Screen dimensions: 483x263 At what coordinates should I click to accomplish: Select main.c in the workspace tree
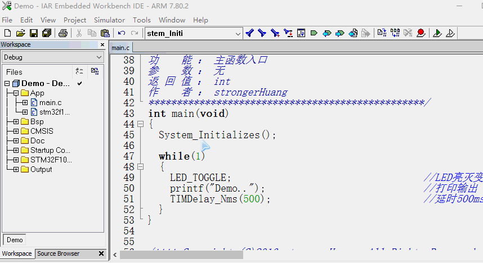click(x=50, y=102)
